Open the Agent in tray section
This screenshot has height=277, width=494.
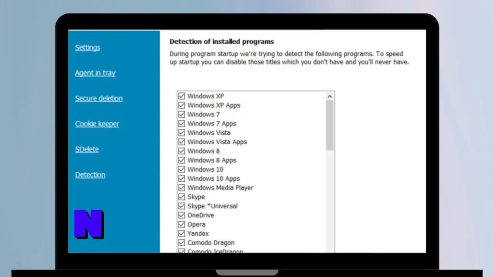[95, 73]
